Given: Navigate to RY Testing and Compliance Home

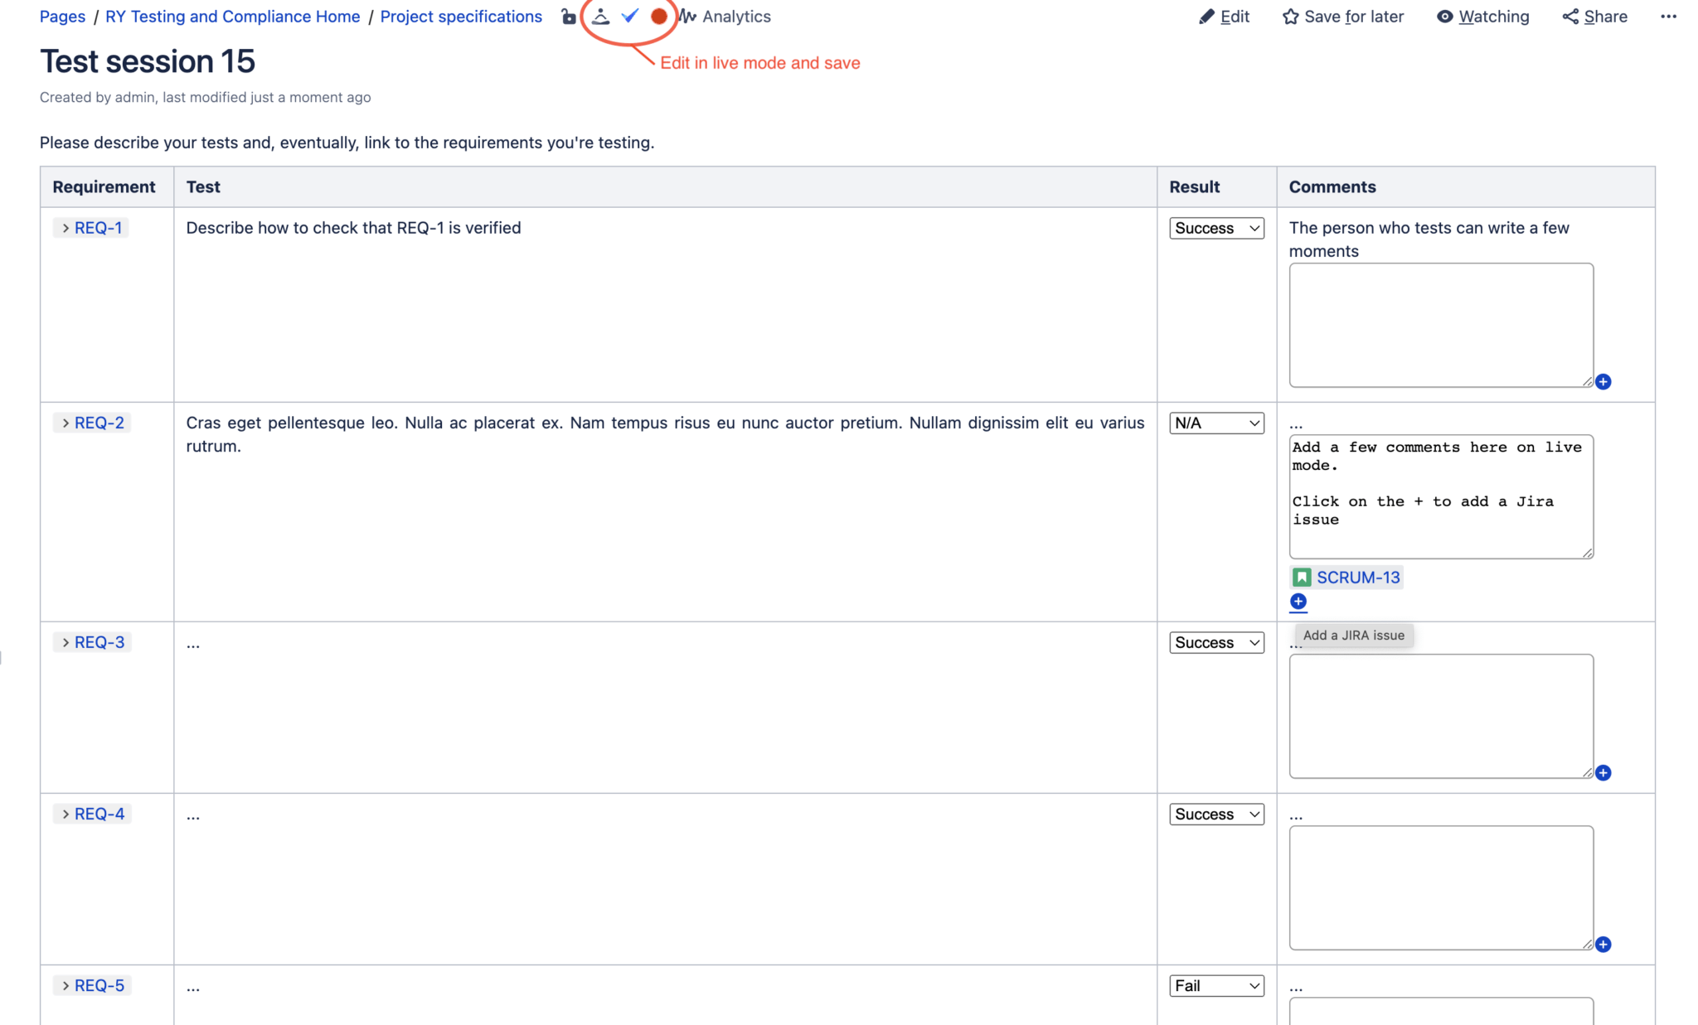Looking at the screenshot, I should (x=232, y=16).
